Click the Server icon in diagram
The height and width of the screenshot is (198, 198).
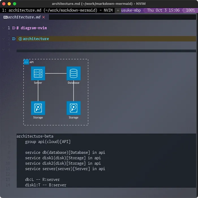[38, 73]
